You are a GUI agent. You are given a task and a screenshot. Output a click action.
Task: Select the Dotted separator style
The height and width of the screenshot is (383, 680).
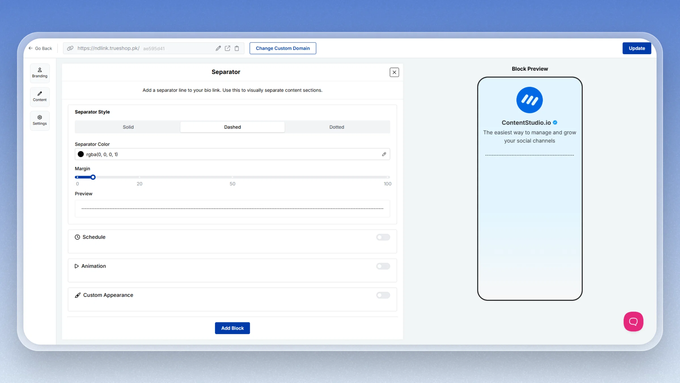click(337, 127)
